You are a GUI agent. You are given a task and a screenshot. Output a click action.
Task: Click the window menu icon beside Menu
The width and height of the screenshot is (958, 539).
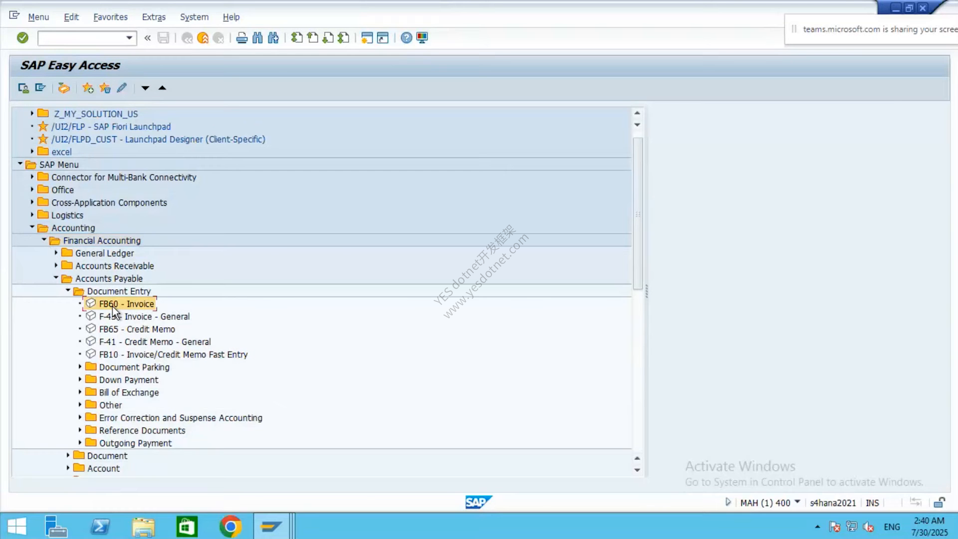(14, 15)
